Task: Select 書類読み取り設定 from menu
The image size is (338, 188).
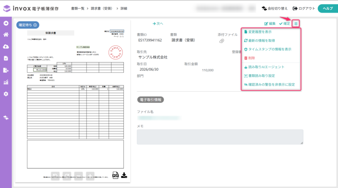Action: (x=259, y=76)
